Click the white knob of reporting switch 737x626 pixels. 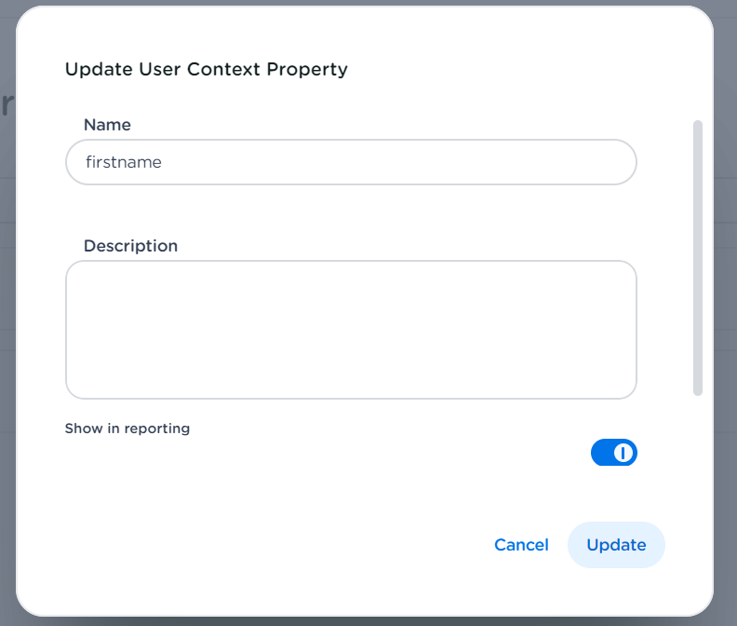[624, 453]
